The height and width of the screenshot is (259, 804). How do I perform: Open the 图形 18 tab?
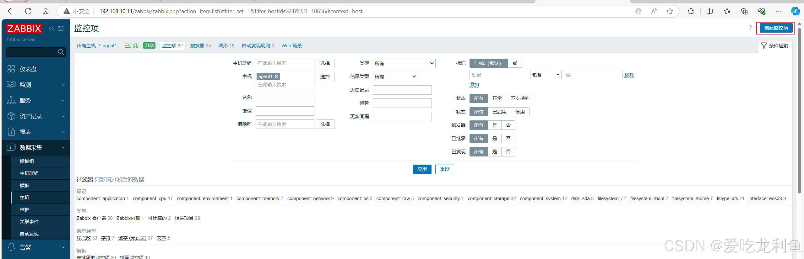pos(226,46)
